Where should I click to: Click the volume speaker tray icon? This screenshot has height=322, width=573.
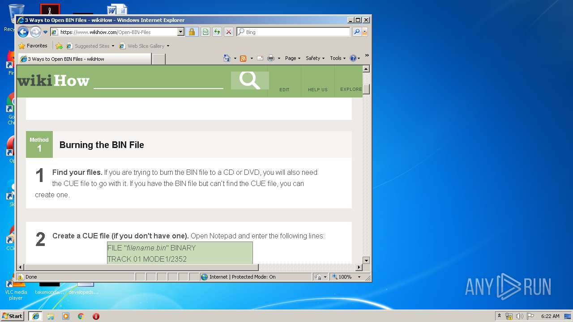pos(520,316)
